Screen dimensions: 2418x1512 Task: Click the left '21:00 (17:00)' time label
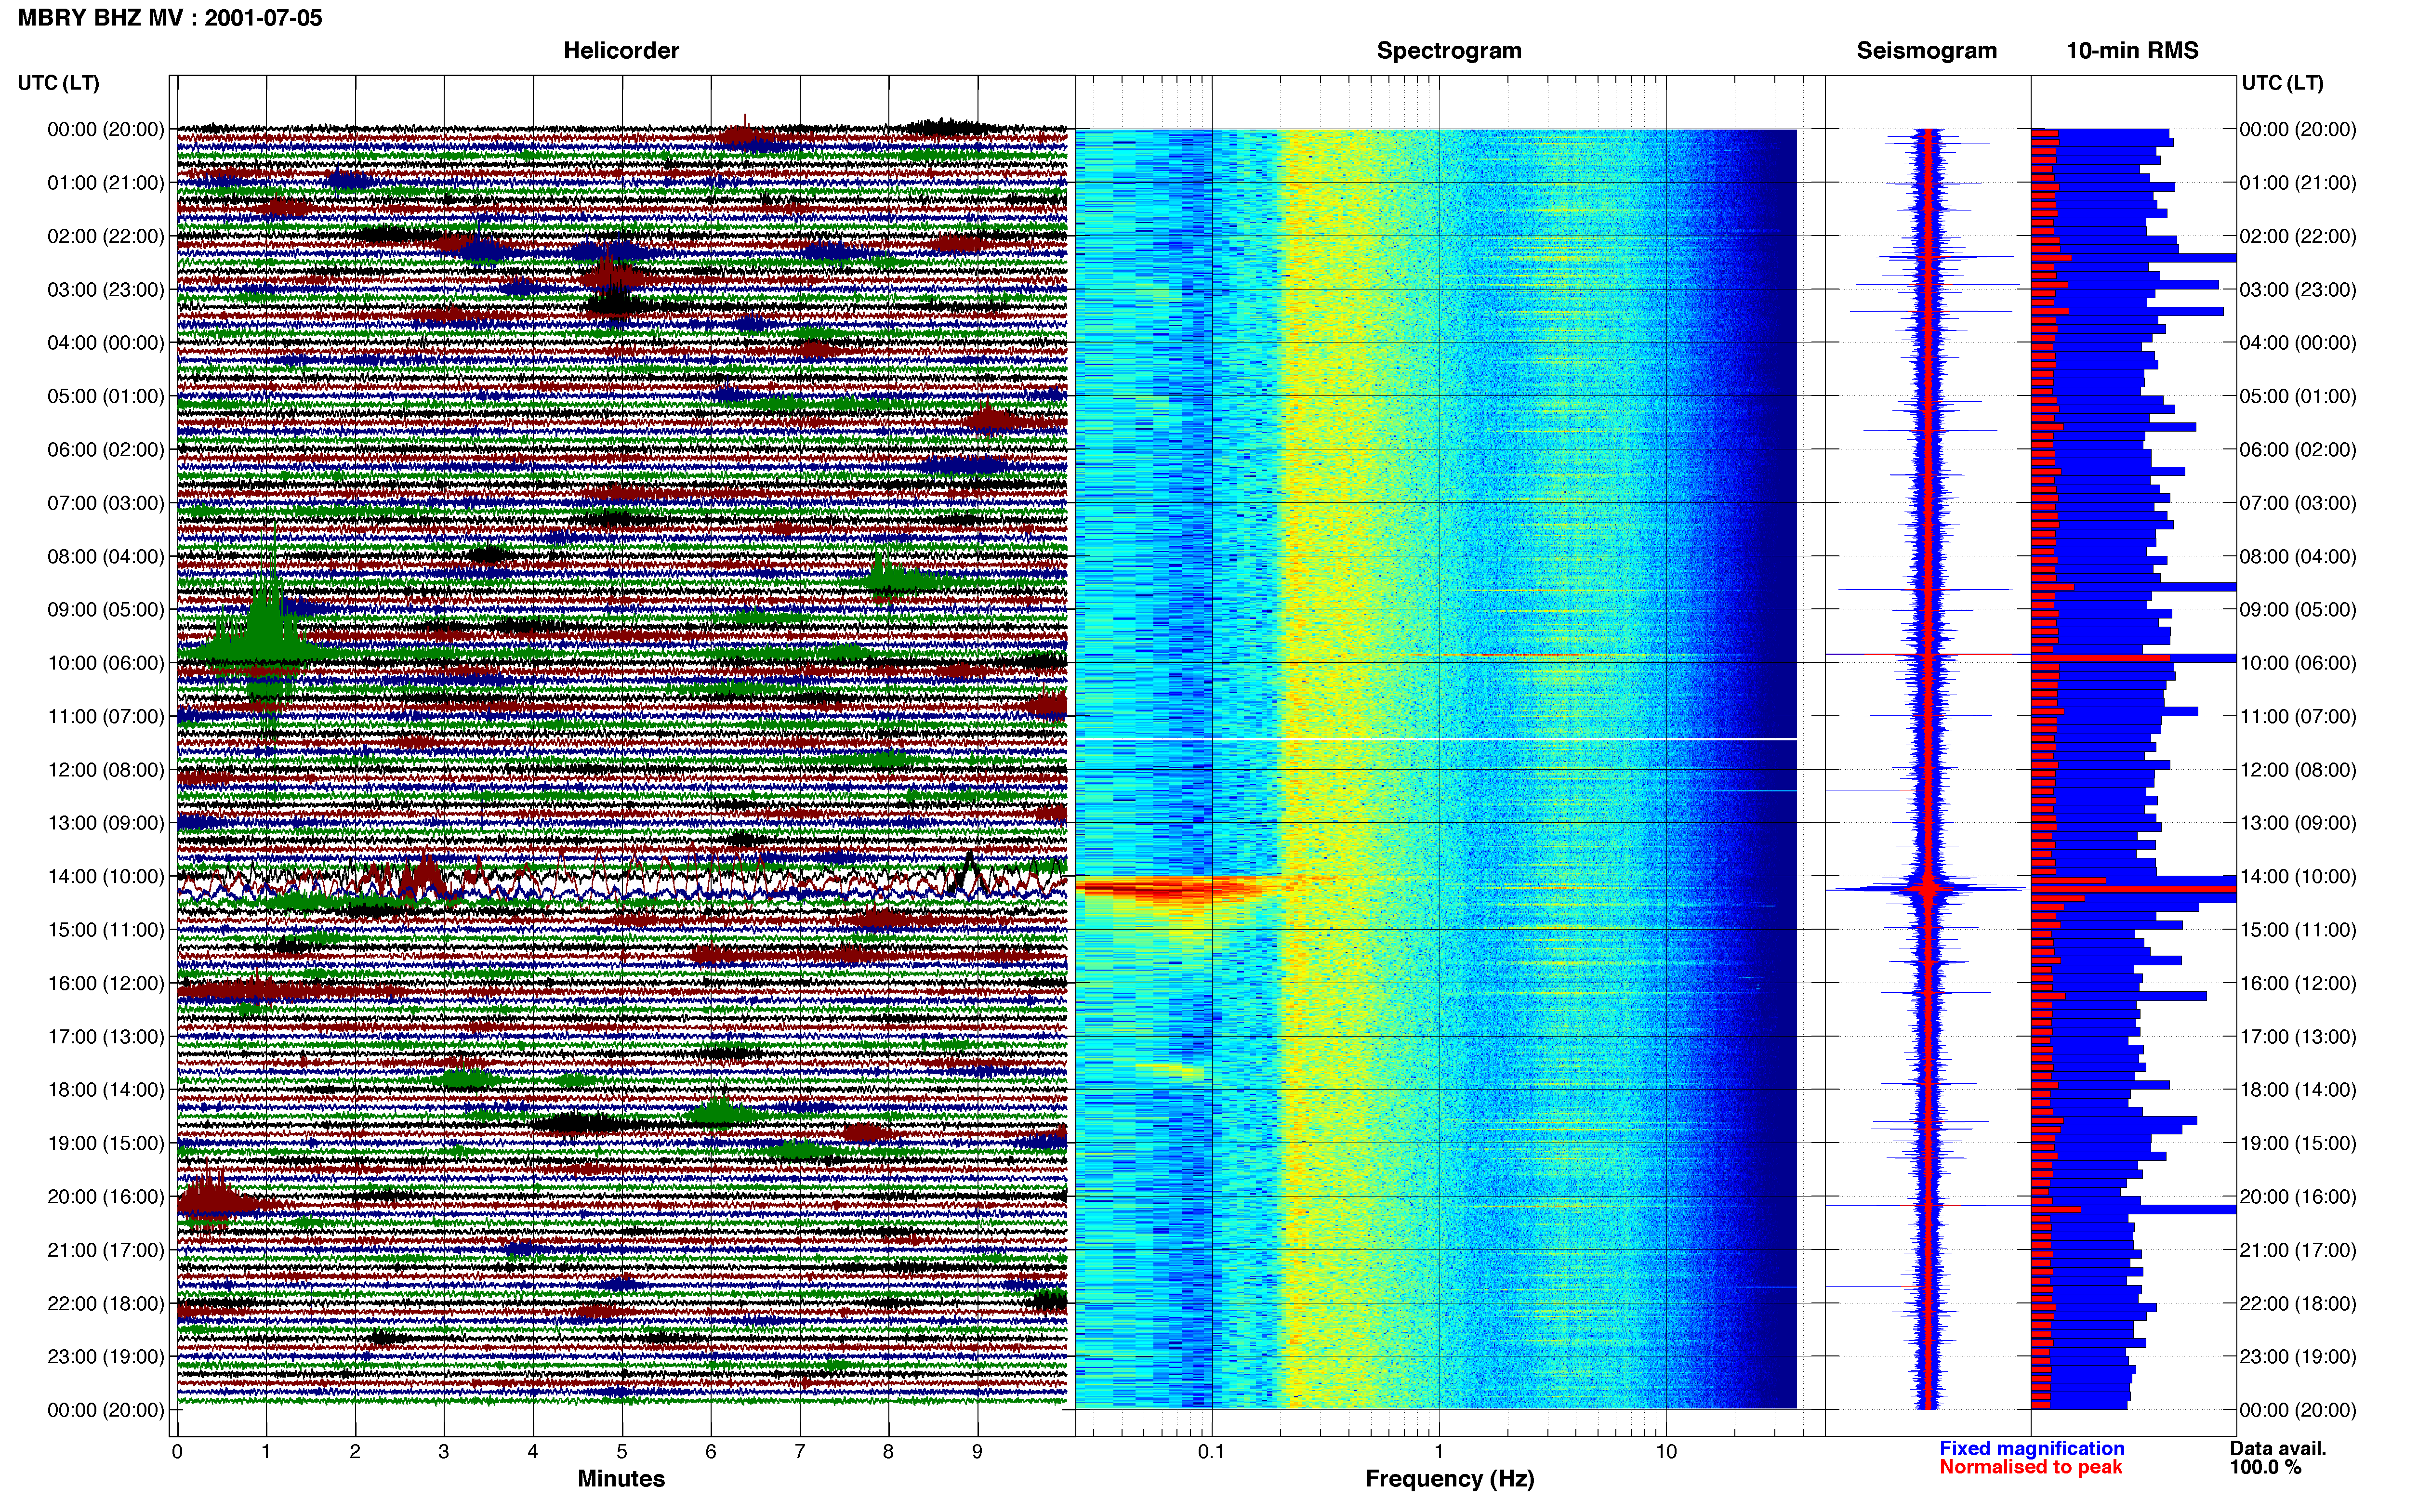tap(106, 1249)
